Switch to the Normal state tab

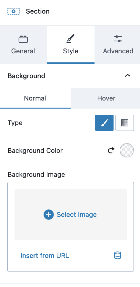click(x=35, y=98)
